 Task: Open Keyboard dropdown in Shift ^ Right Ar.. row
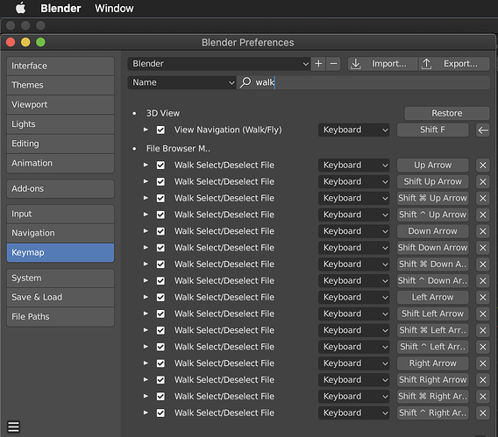354,412
